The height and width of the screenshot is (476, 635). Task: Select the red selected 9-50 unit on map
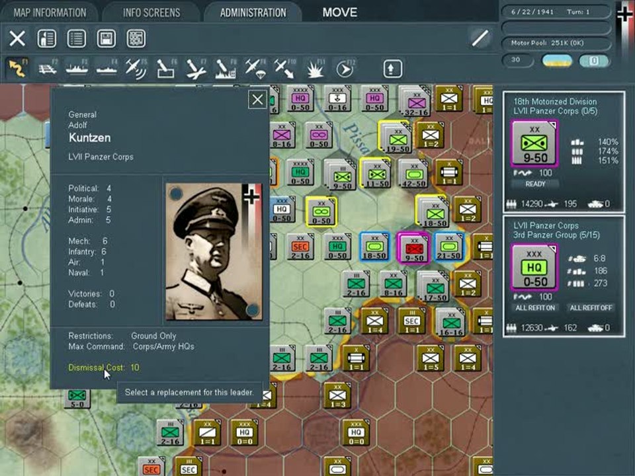pos(413,248)
